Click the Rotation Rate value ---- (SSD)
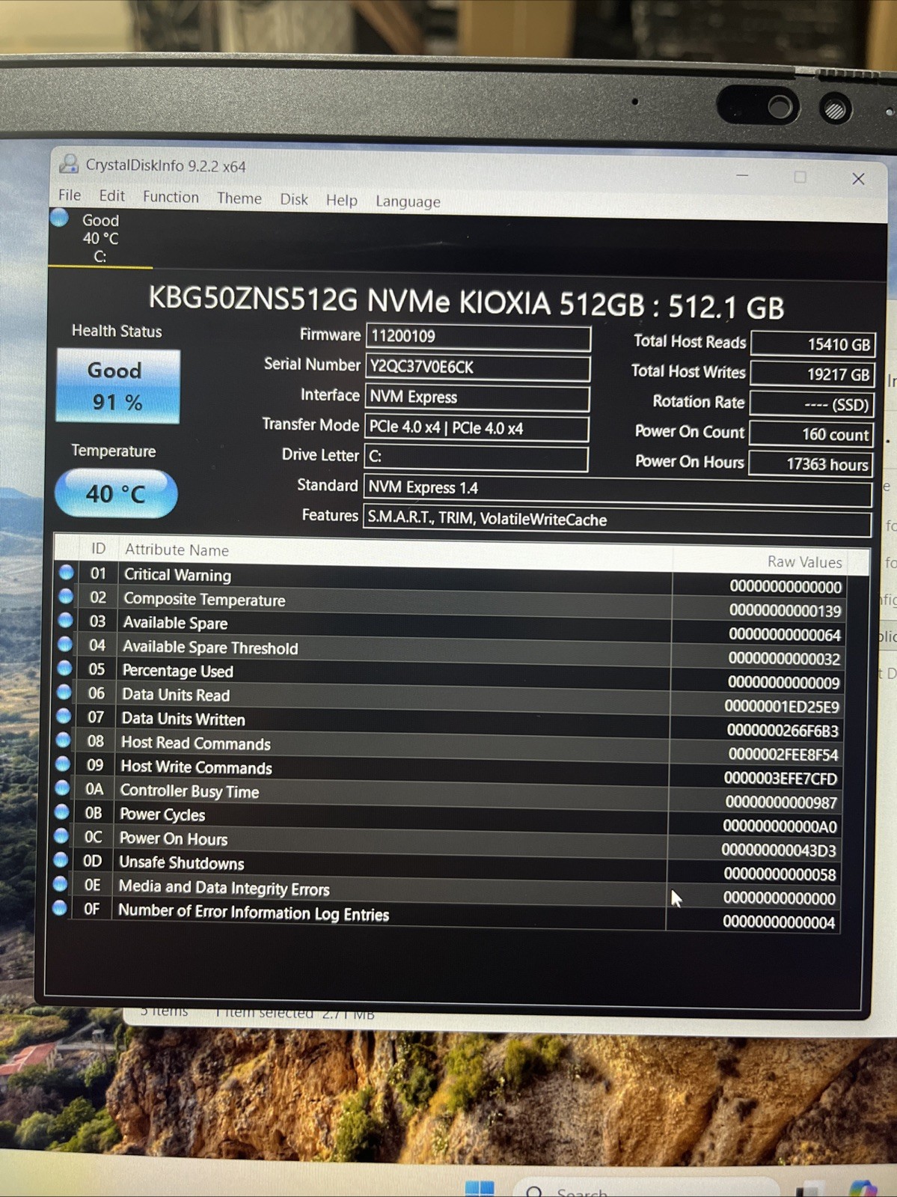 (812, 404)
